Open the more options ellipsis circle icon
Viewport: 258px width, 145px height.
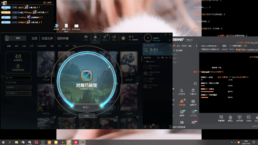point(195,83)
